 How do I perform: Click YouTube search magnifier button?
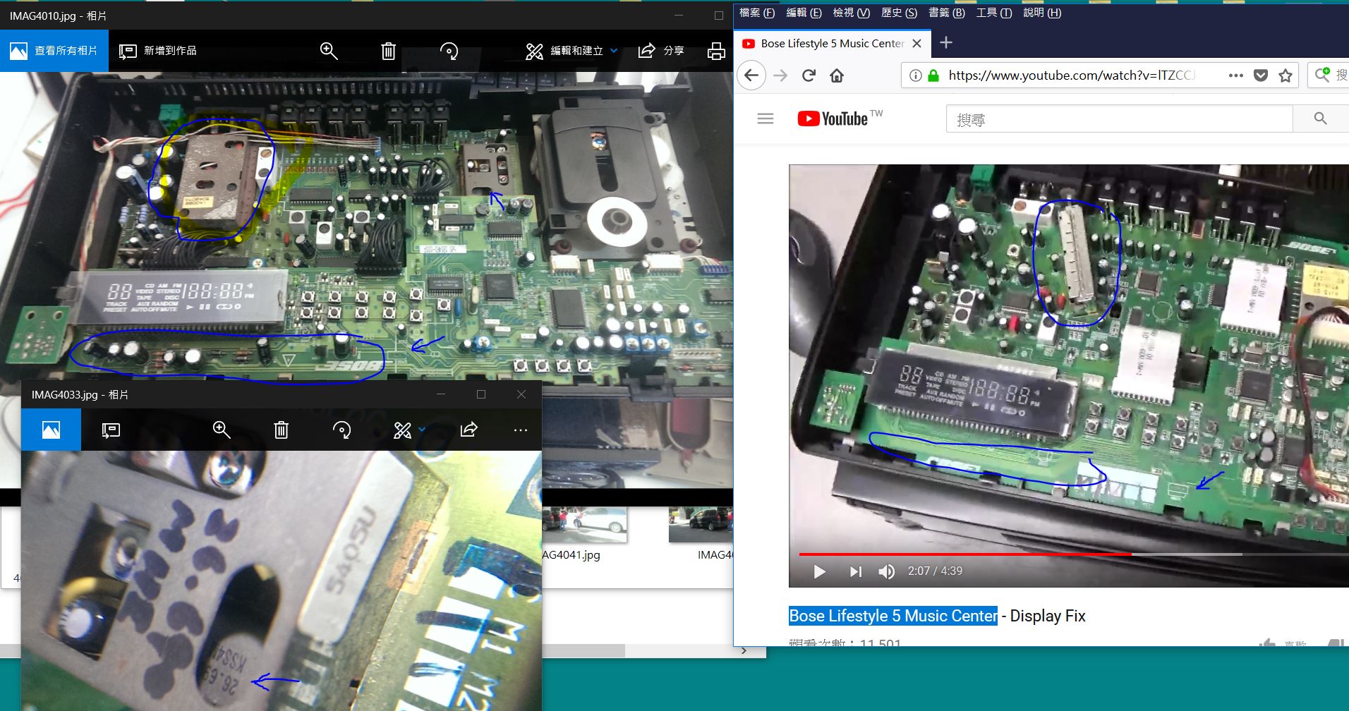(1320, 119)
